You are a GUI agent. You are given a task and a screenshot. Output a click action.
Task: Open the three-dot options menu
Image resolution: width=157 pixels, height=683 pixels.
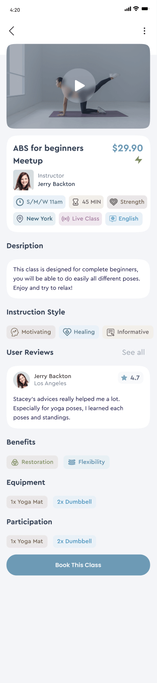[144, 31]
